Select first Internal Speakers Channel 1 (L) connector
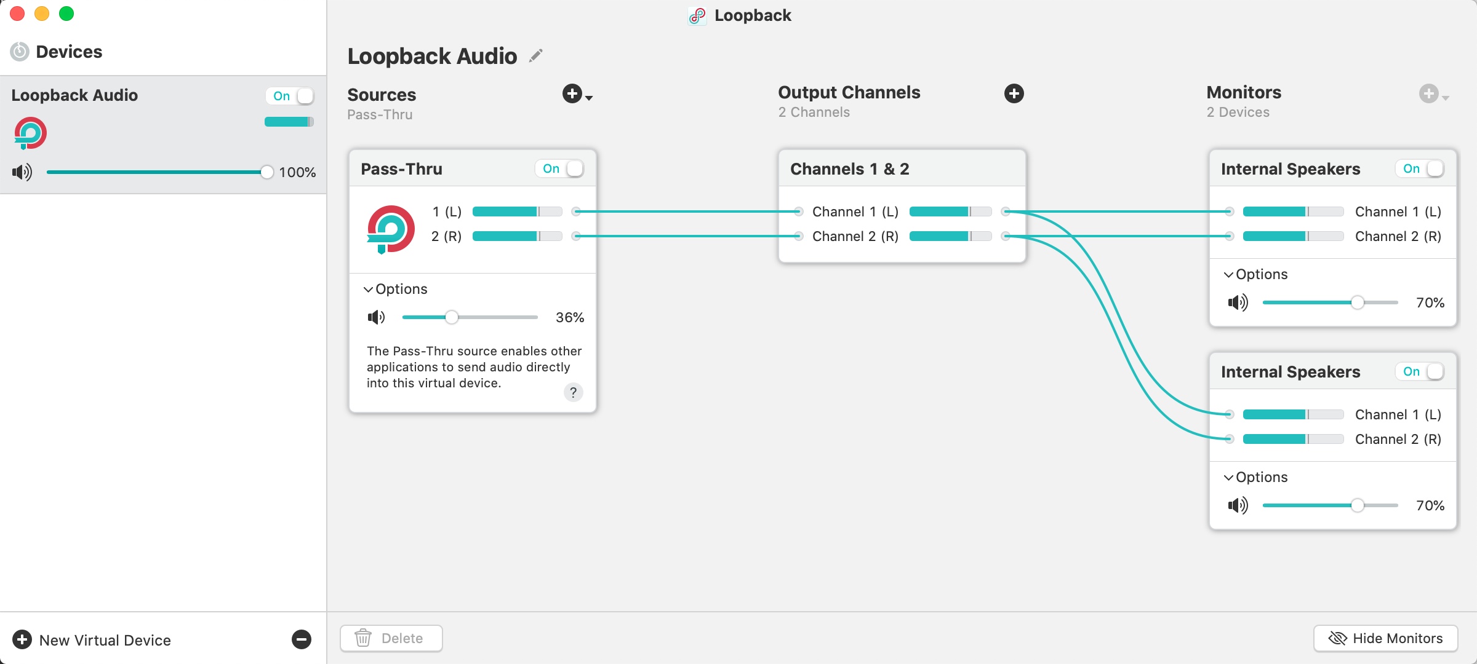Screen dimensions: 1477x664 pyautogui.click(x=1229, y=211)
